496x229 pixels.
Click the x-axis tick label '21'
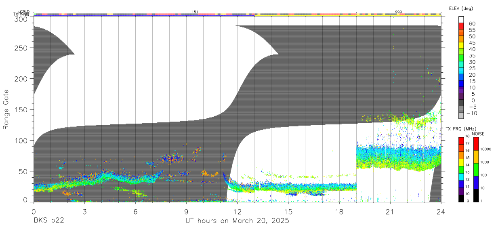[x=390, y=212]
